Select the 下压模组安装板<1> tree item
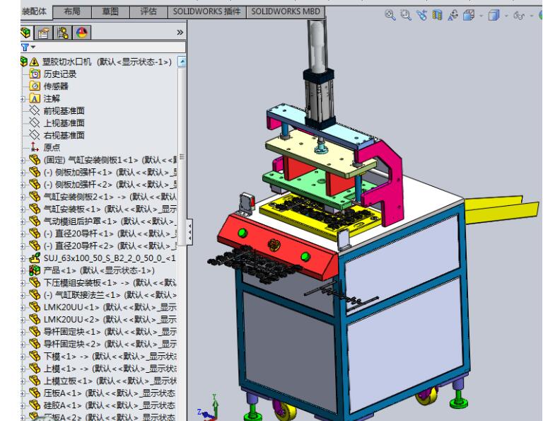This screenshot has height=421, width=543. pyautogui.click(x=110, y=283)
